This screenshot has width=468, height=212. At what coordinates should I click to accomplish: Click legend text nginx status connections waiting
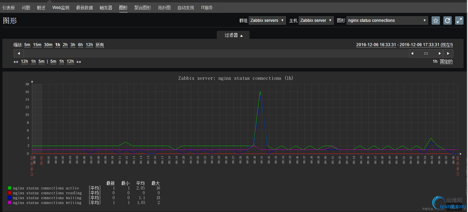coord(48,198)
